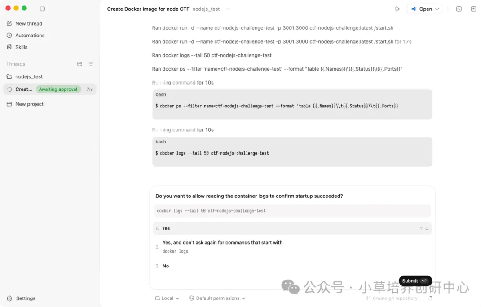Open the Local environment dropdown
This screenshot has height=307, width=485.
tap(168, 298)
